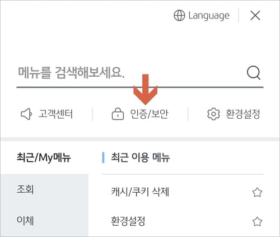Screen dimensions: 280x237
Task: Toggle favorite star for 환경설정 item
Action: [257, 221]
